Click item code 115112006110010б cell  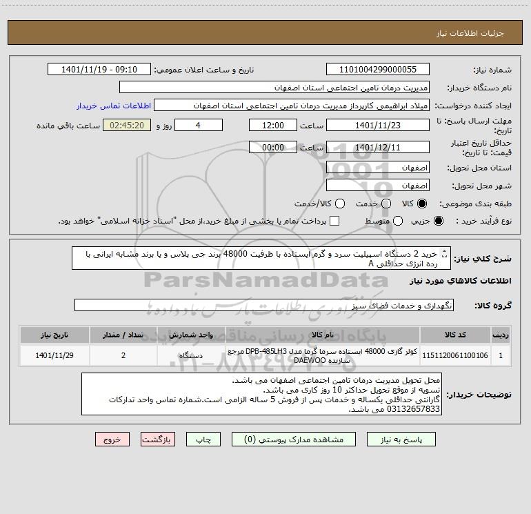[455, 355]
